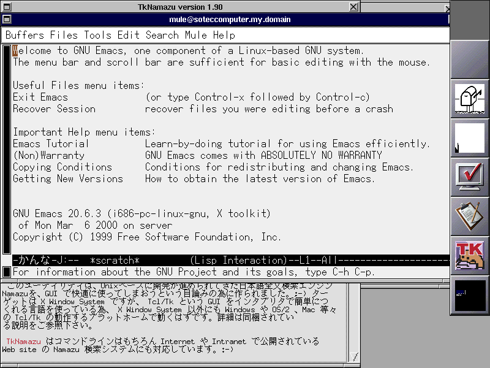Open the Files menu in Emacs
Screen dimensions: 490x368
[64, 35]
